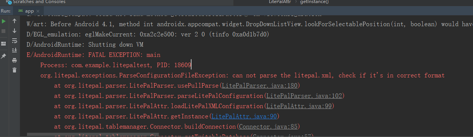Click the ParseConfigurationFileException message line
Viewport: 473px width, 137px height.
click(x=242, y=75)
